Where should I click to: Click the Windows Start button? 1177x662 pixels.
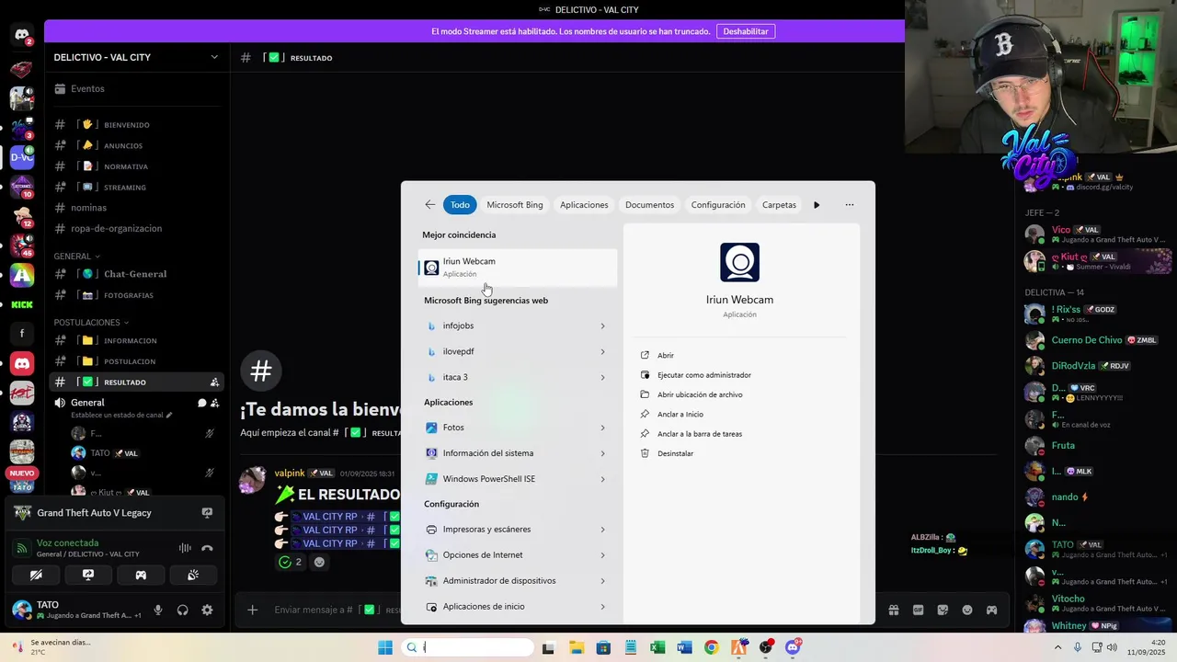coord(385,647)
